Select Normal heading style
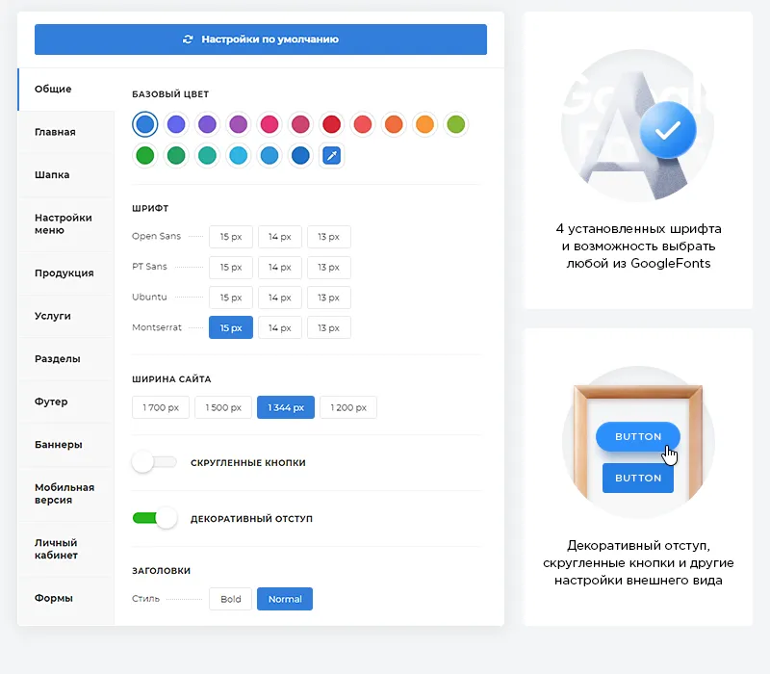 pos(285,599)
